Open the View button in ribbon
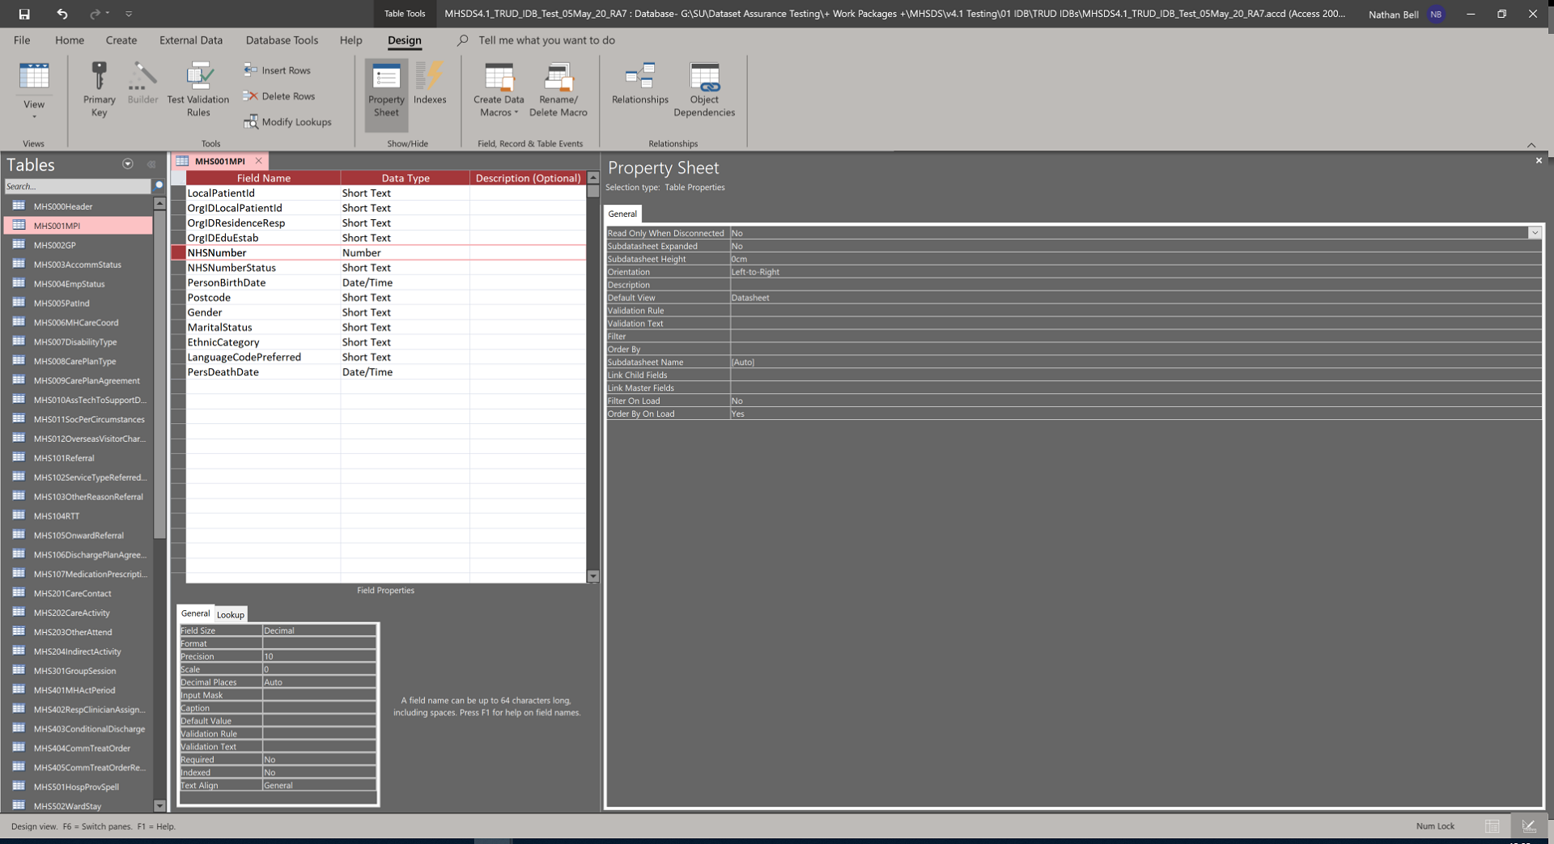 click(34, 90)
